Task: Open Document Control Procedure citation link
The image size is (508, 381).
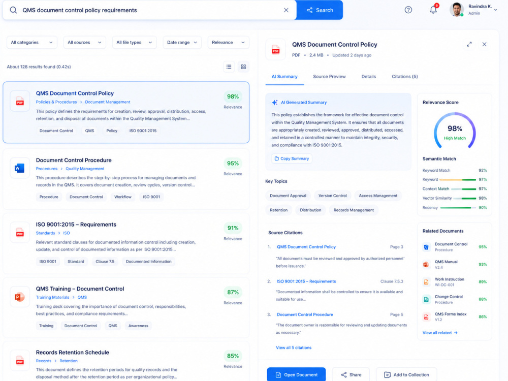Action: [305, 314]
